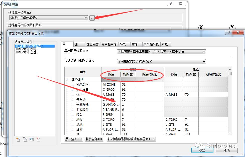Click the layer table vertical scrollbar thumb

tap(230, 73)
